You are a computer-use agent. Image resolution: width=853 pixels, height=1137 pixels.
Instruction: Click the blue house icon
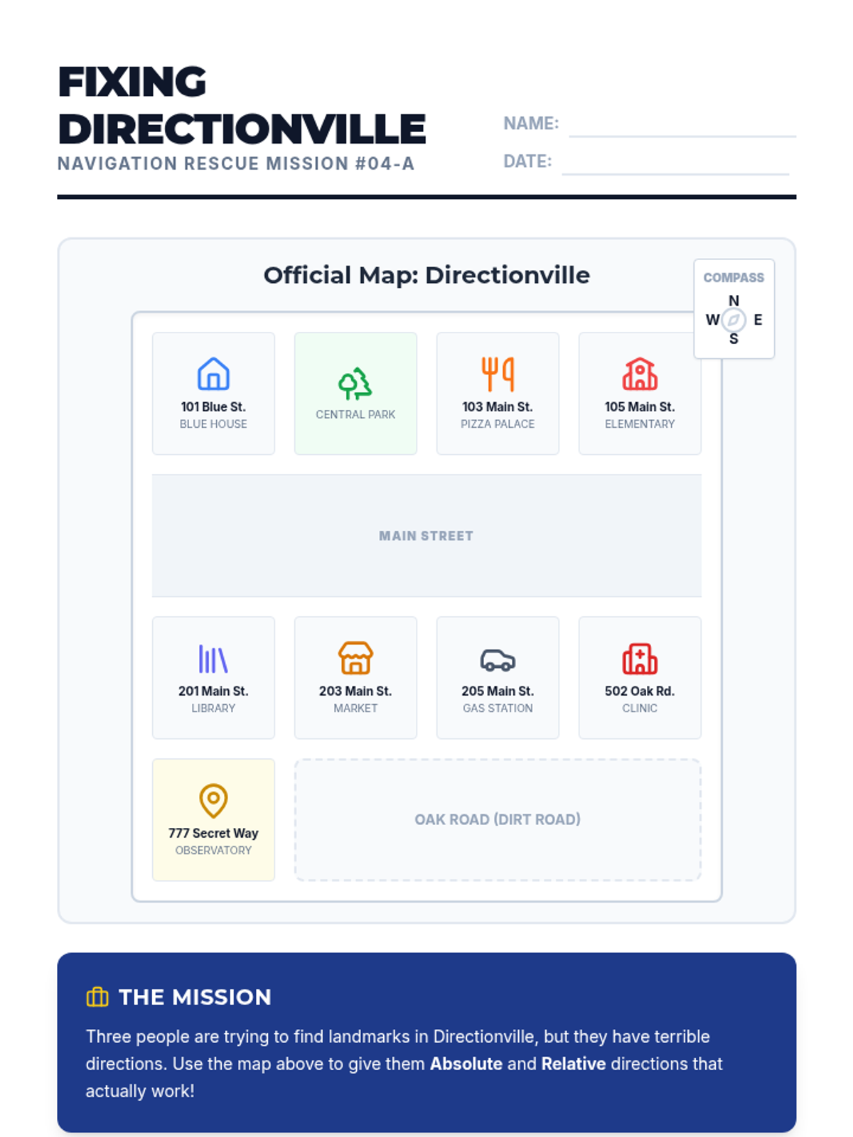(x=213, y=374)
